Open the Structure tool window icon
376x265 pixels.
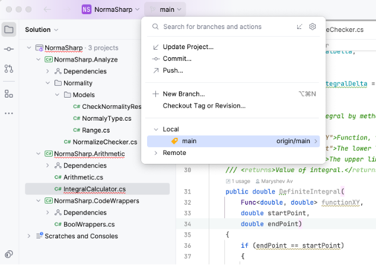9,93
